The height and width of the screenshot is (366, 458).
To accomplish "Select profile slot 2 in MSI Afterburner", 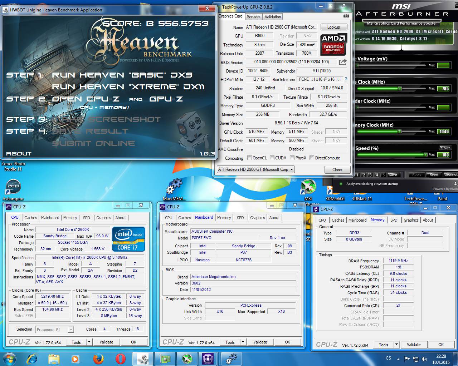I will [x=364, y=175].
